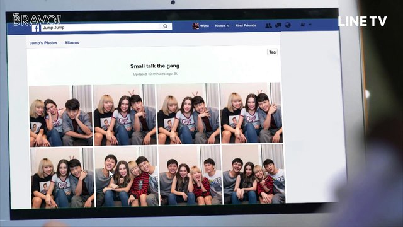This screenshot has height=227, width=403.
Task: Click the Tag button
Action: click(272, 52)
